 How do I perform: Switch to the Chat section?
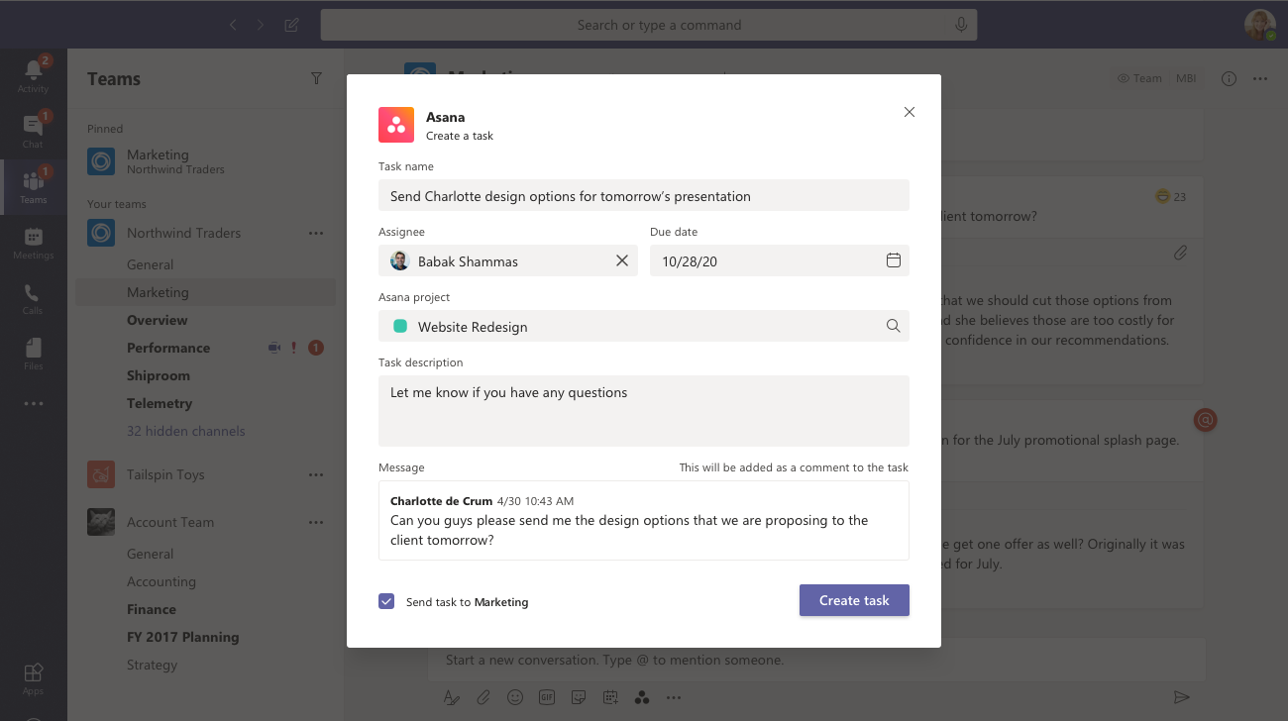[x=33, y=129]
